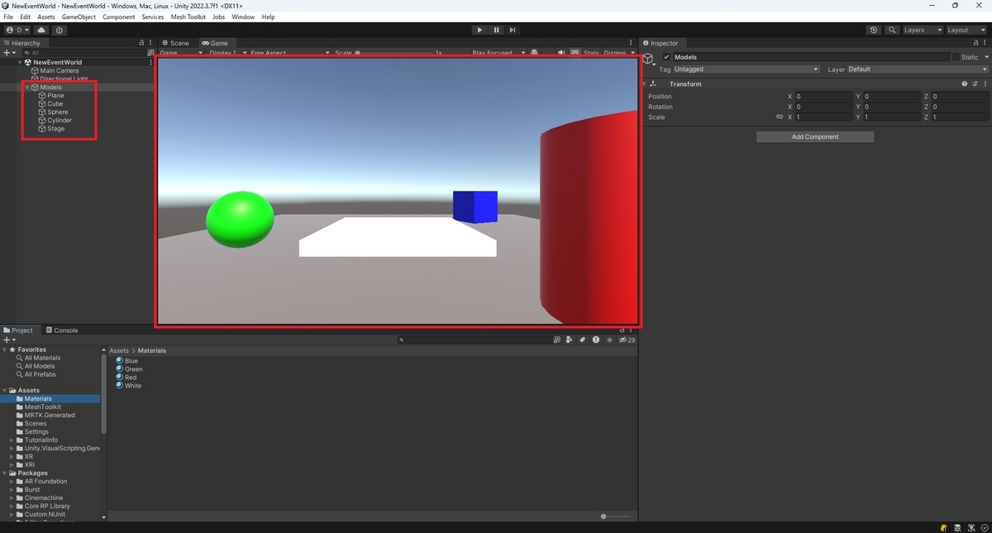This screenshot has width=992, height=533.
Task: Lock the Inspector panel
Action: point(975,43)
